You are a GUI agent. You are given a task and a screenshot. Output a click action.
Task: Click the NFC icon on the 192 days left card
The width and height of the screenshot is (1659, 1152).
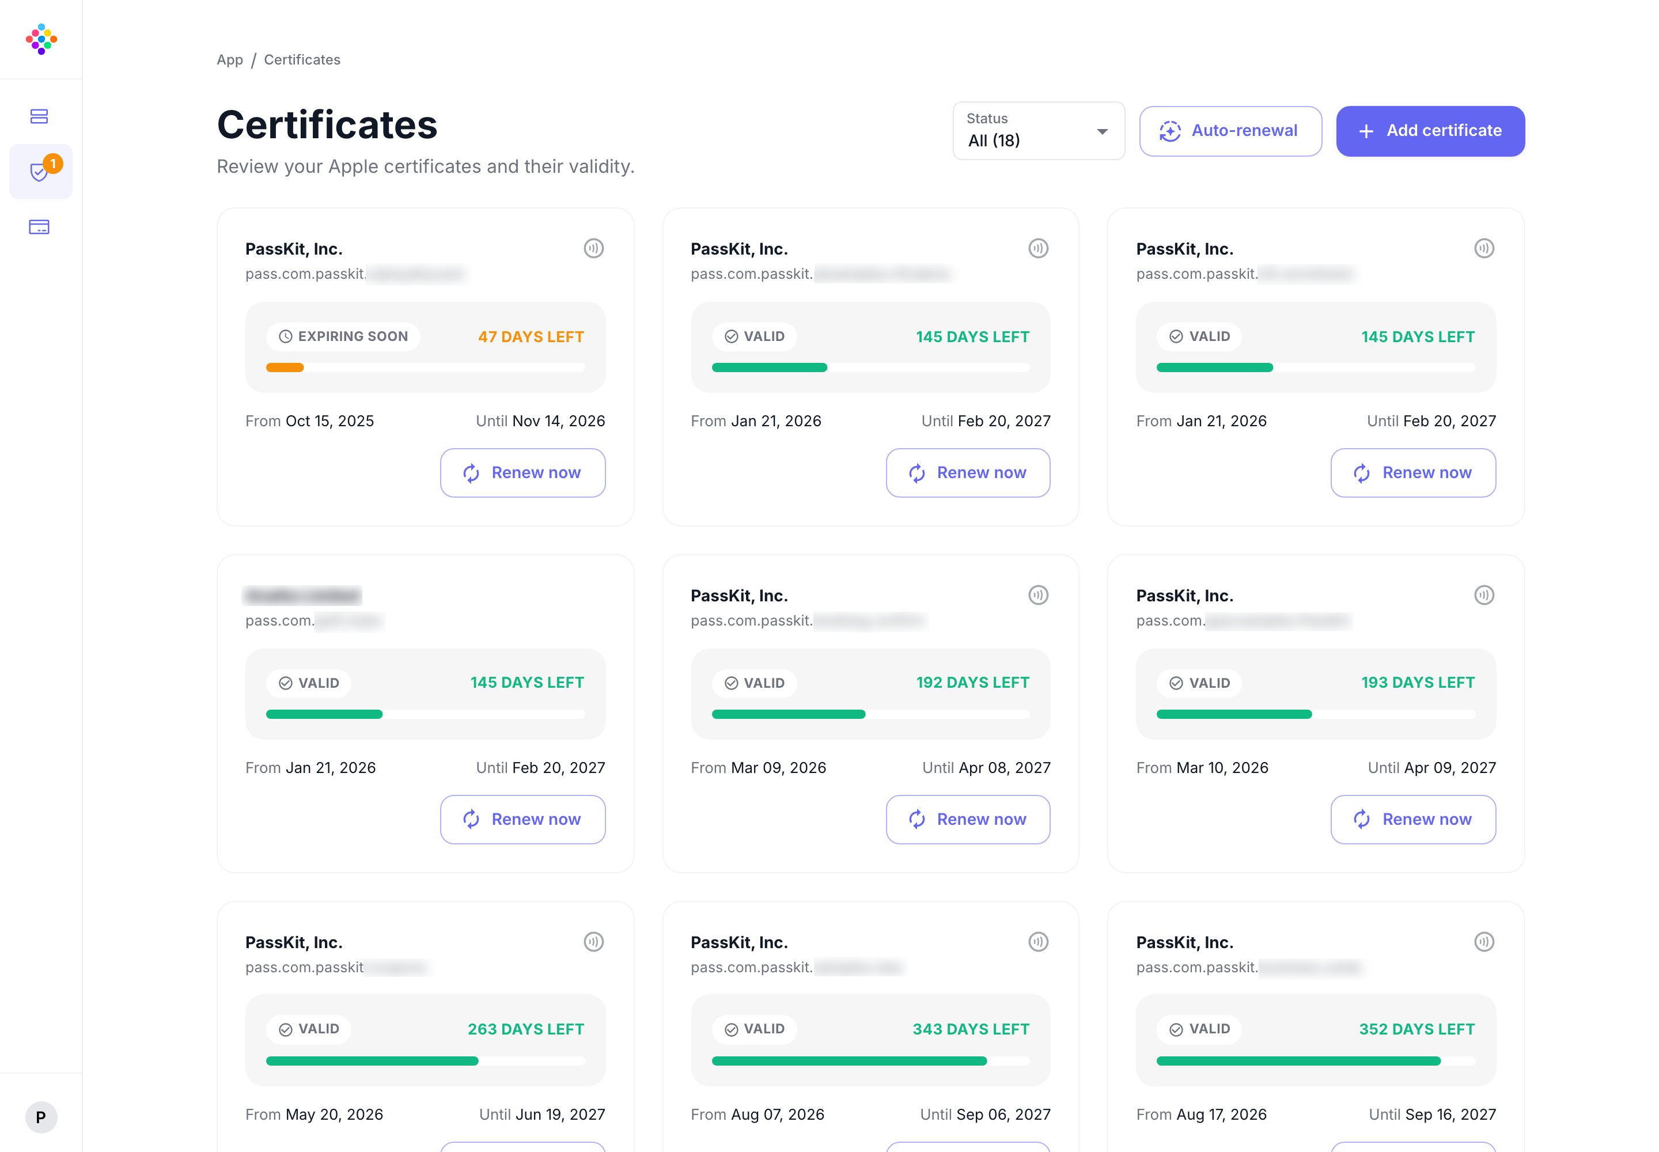pyautogui.click(x=1038, y=595)
